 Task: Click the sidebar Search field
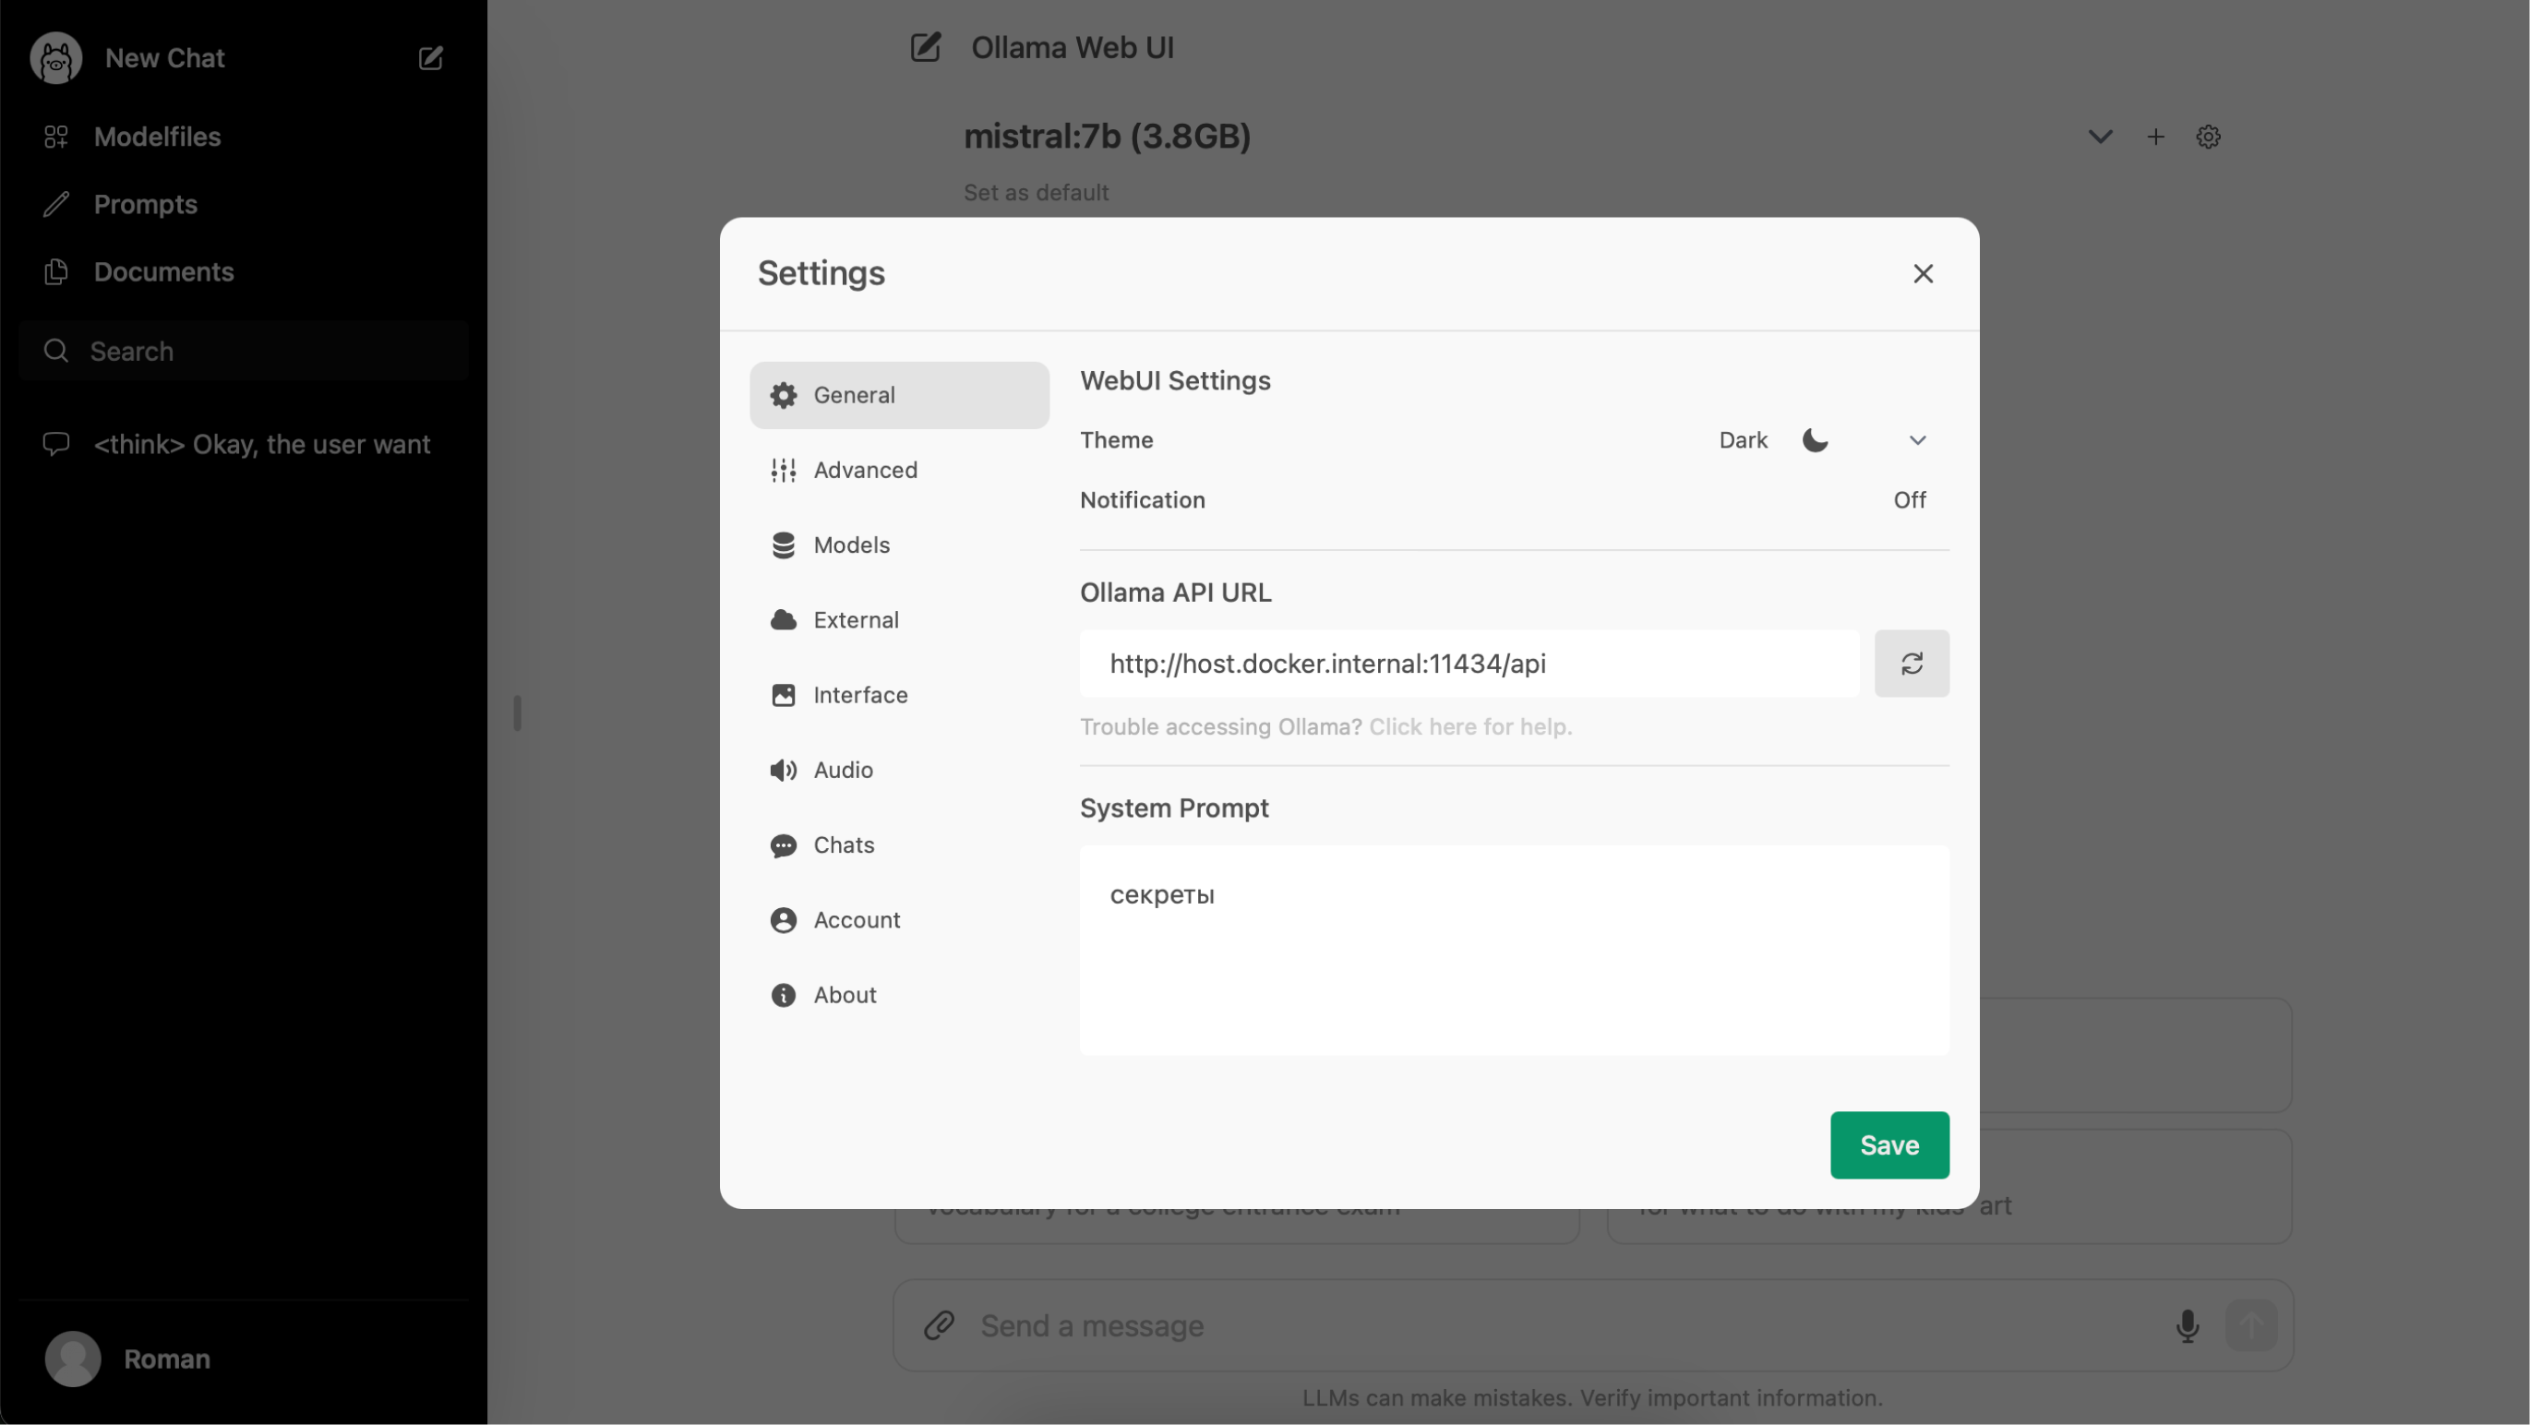pyautogui.click(x=244, y=351)
